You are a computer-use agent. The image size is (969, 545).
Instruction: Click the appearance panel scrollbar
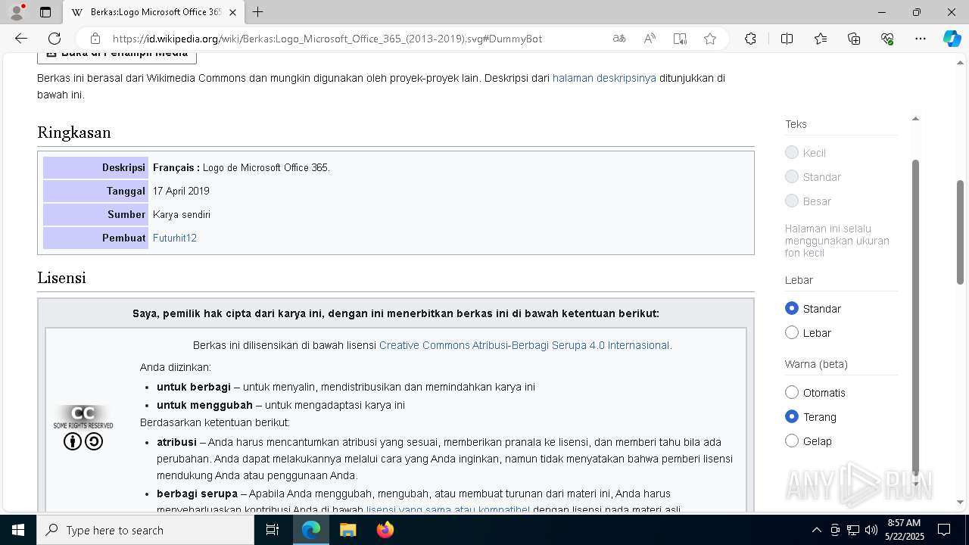915,318
